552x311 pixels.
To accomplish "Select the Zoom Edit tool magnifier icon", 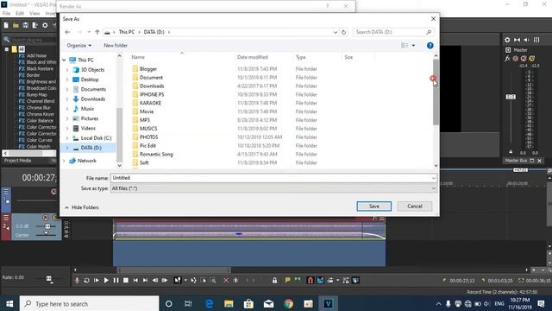I will pos(213,280).
